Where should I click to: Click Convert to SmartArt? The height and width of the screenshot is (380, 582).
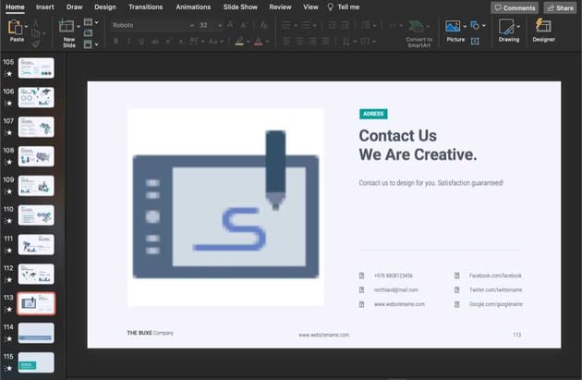pyautogui.click(x=418, y=31)
